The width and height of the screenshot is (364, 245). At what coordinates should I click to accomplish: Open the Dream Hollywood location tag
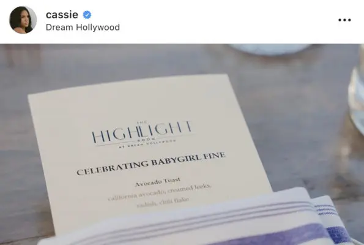83,27
